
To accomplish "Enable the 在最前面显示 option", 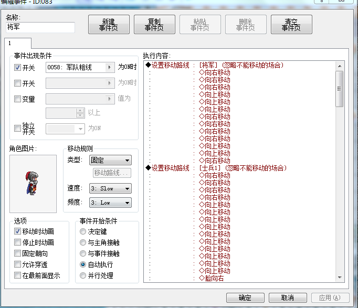I will point(17,275).
